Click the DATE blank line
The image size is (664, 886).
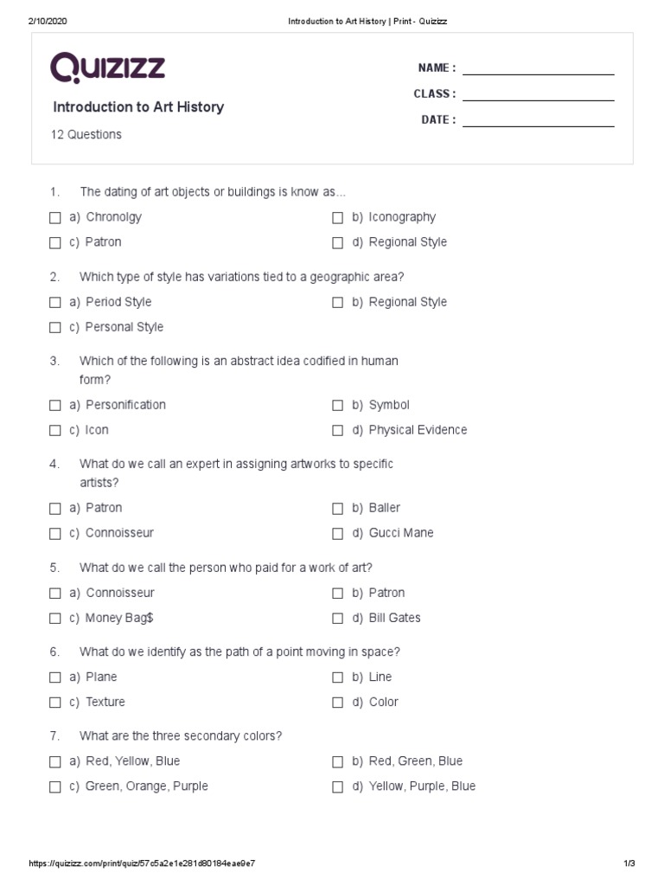point(538,121)
